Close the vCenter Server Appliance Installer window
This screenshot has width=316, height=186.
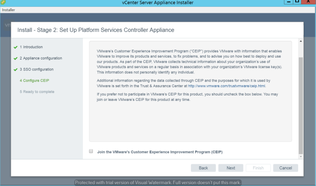click(x=308, y=2)
